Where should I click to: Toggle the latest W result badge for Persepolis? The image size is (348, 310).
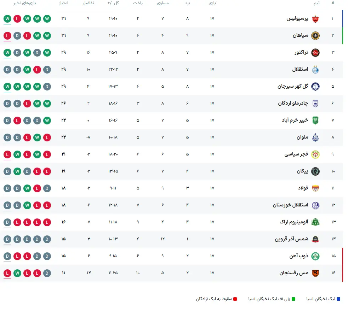pos(7,18)
